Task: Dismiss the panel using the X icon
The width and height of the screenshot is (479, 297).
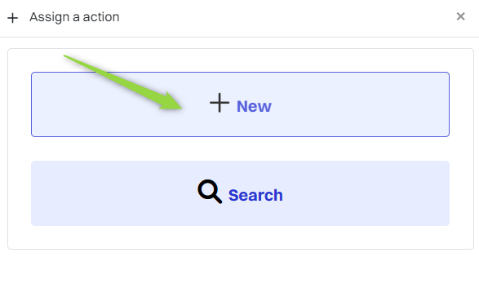Action: coord(460,16)
